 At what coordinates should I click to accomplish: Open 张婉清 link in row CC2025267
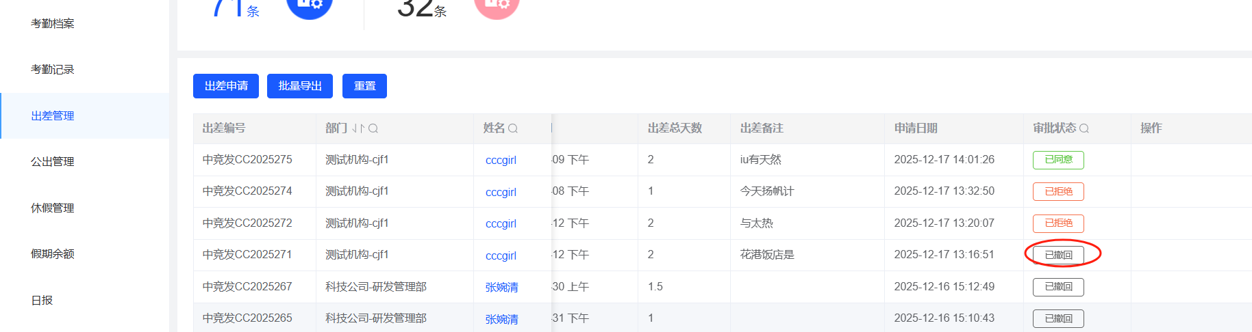502,287
